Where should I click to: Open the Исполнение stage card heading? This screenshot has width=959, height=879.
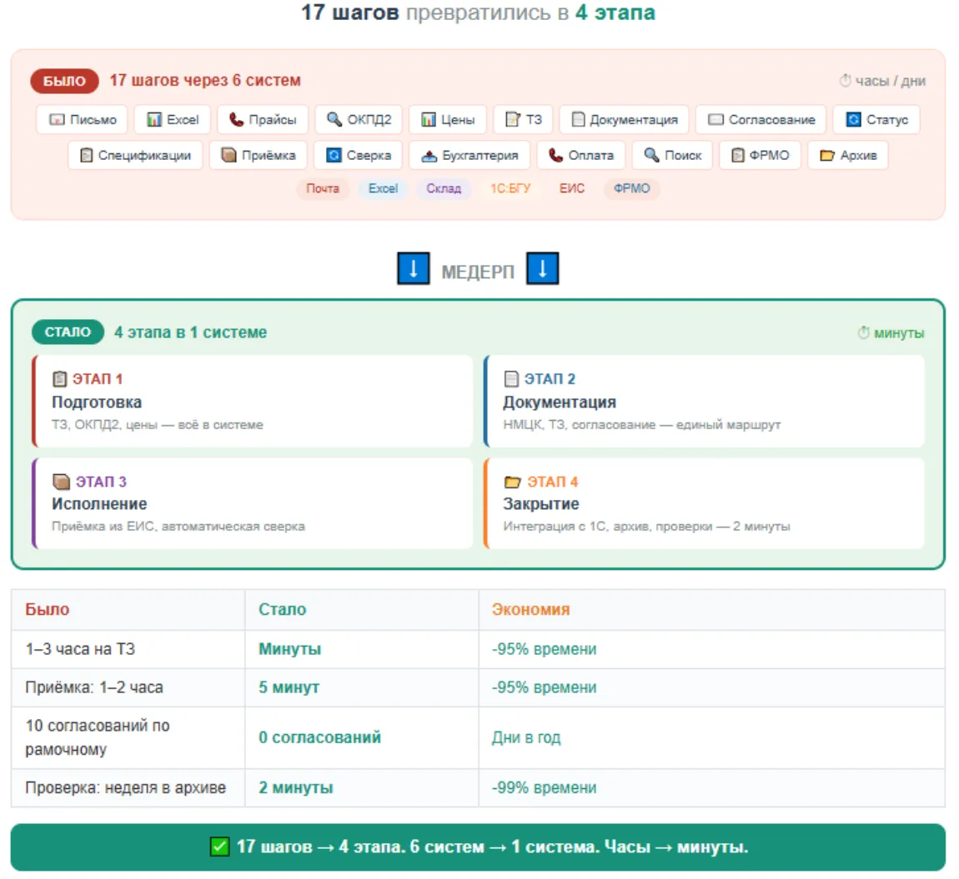(x=99, y=504)
